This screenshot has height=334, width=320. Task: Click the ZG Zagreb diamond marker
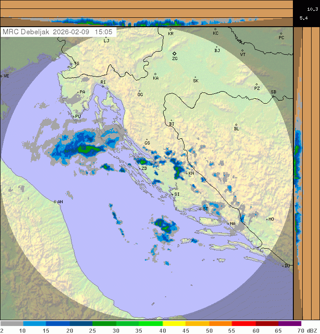tap(175, 53)
